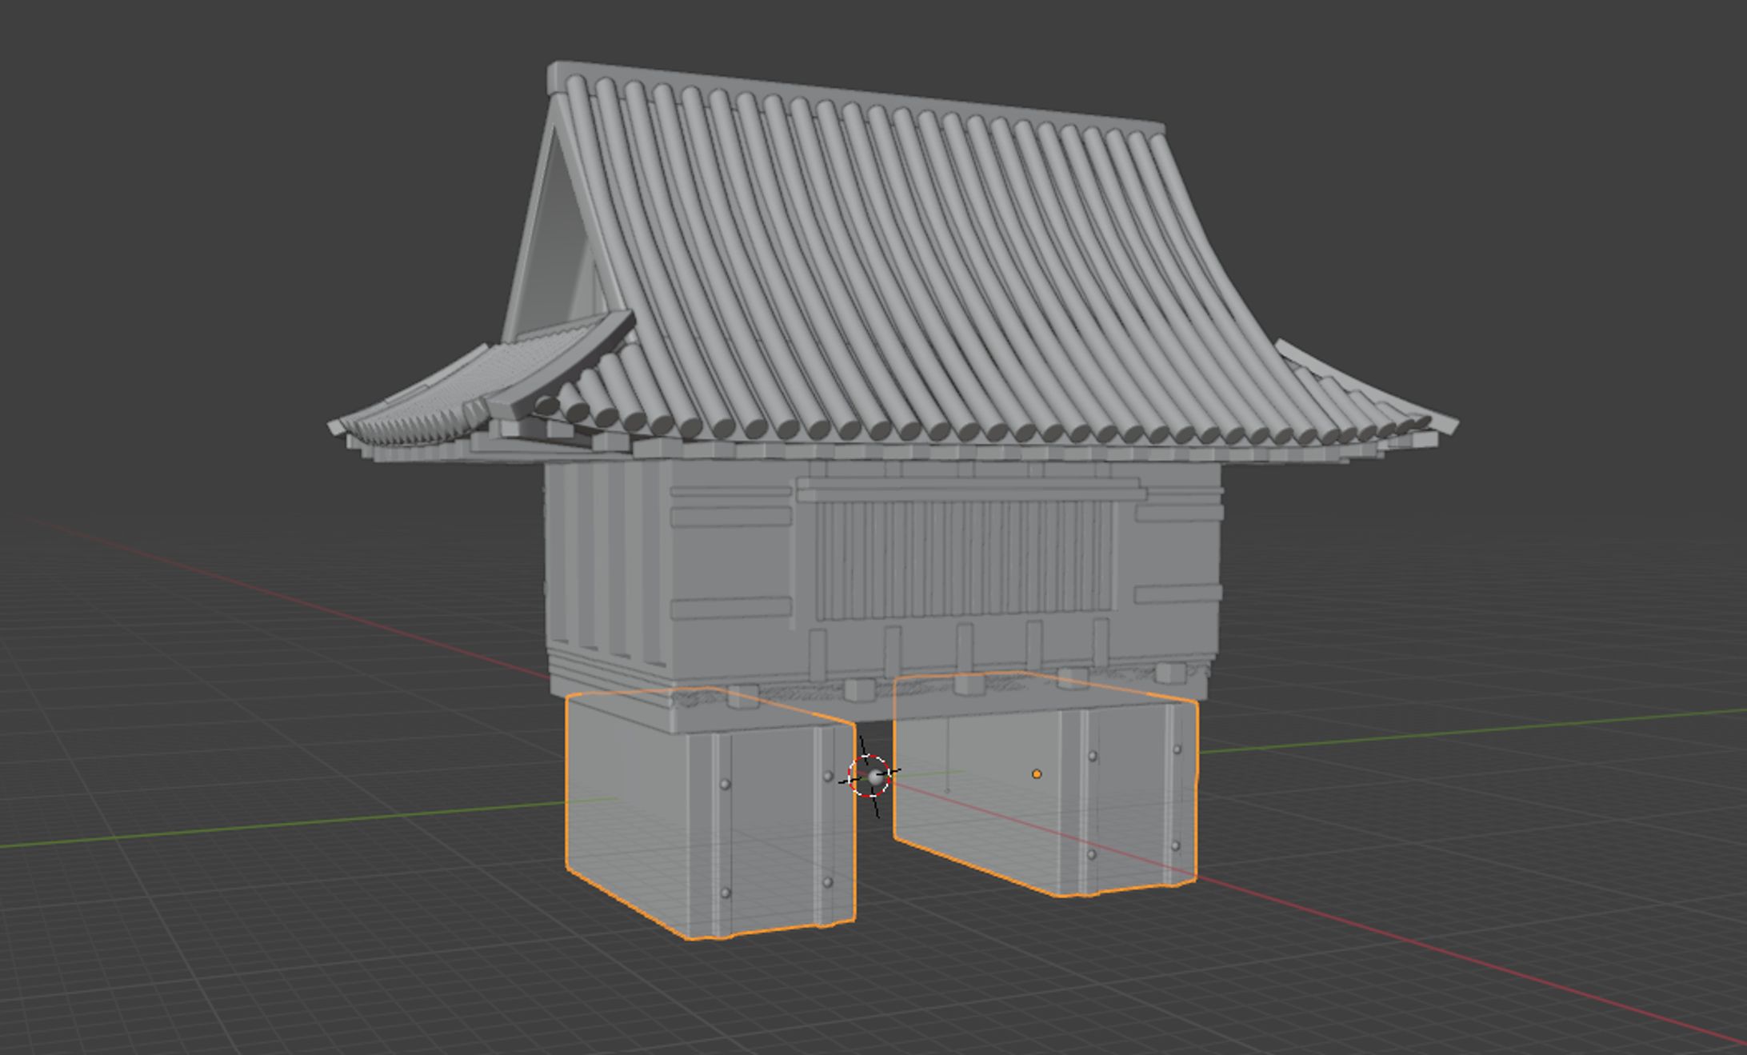
Task: Click the green Y axis line at left
Action: [x=280, y=824]
